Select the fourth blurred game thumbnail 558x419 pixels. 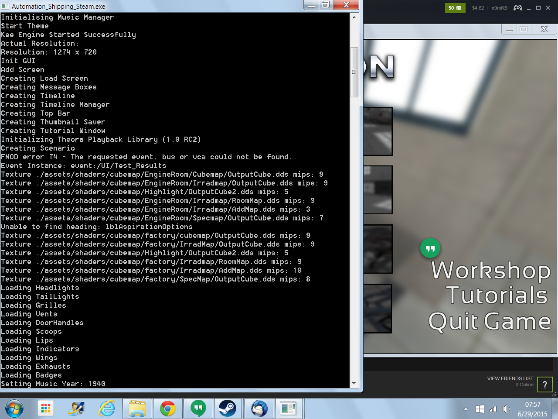point(378,309)
